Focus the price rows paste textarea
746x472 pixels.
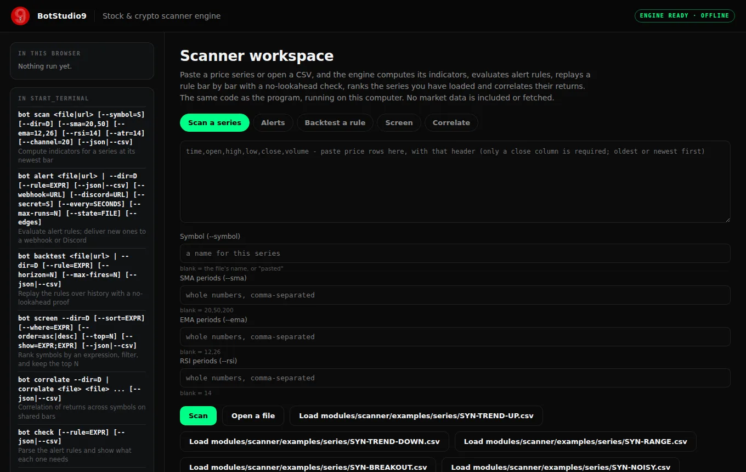click(x=455, y=182)
